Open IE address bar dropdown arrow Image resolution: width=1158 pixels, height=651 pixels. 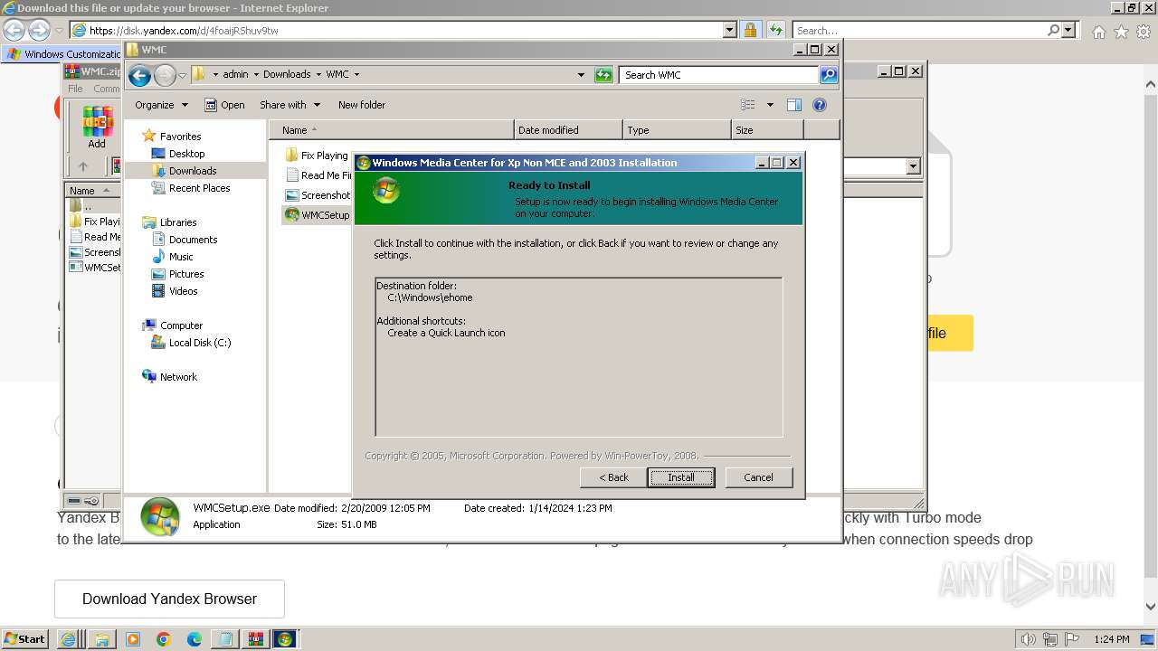coord(730,30)
